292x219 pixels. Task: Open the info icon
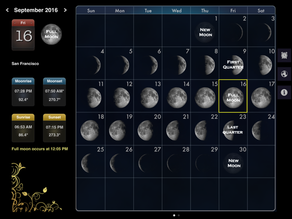[x=284, y=93]
